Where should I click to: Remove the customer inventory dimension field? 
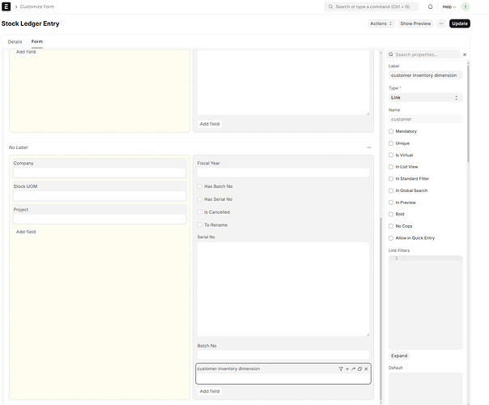[x=366, y=369]
